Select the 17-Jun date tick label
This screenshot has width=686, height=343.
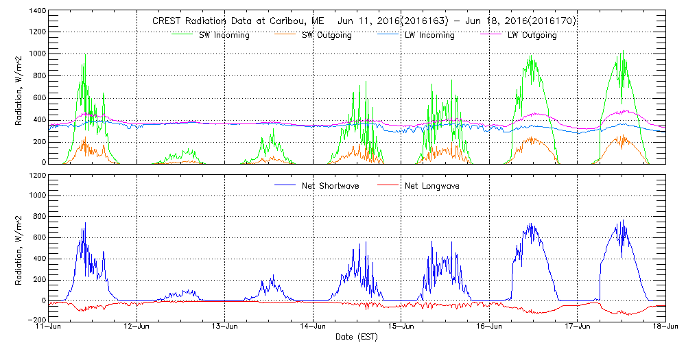[578, 327]
